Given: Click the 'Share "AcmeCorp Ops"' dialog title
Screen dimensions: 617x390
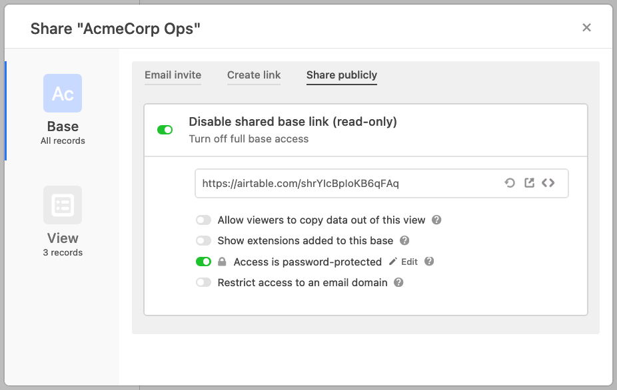Looking at the screenshot, I should 115,29.
